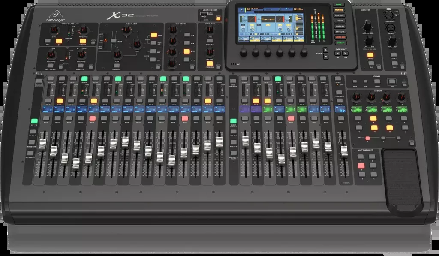Viewport: 439px width, 256px height.
Task: Click the Scenes PREV button
Action: (355, 82)
